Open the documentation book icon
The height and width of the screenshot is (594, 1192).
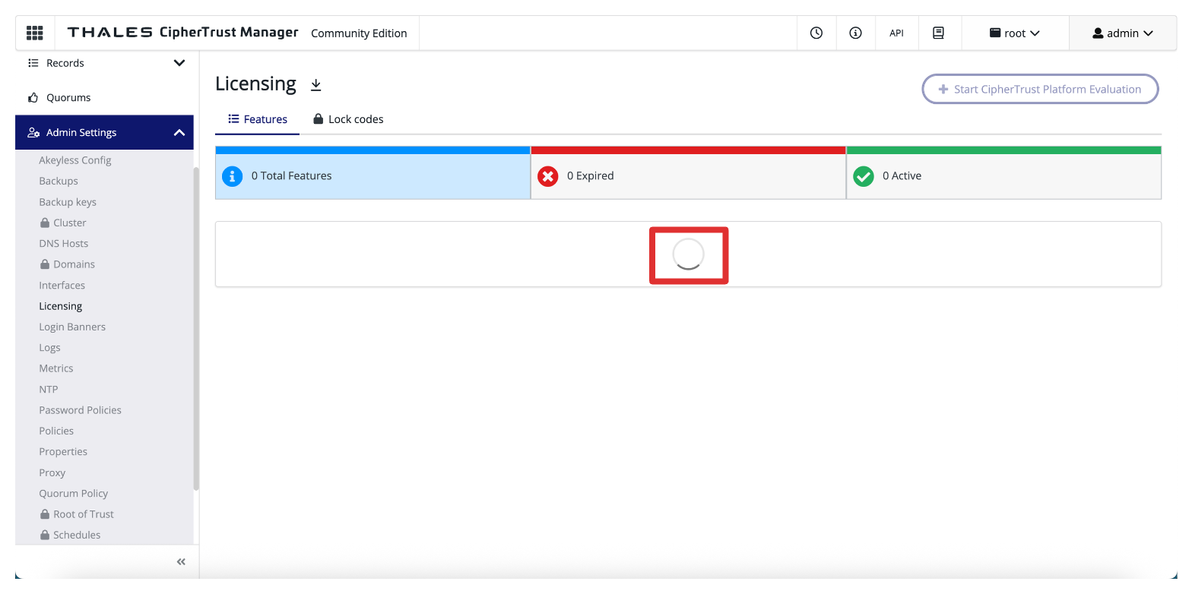[x=938, y=33]
